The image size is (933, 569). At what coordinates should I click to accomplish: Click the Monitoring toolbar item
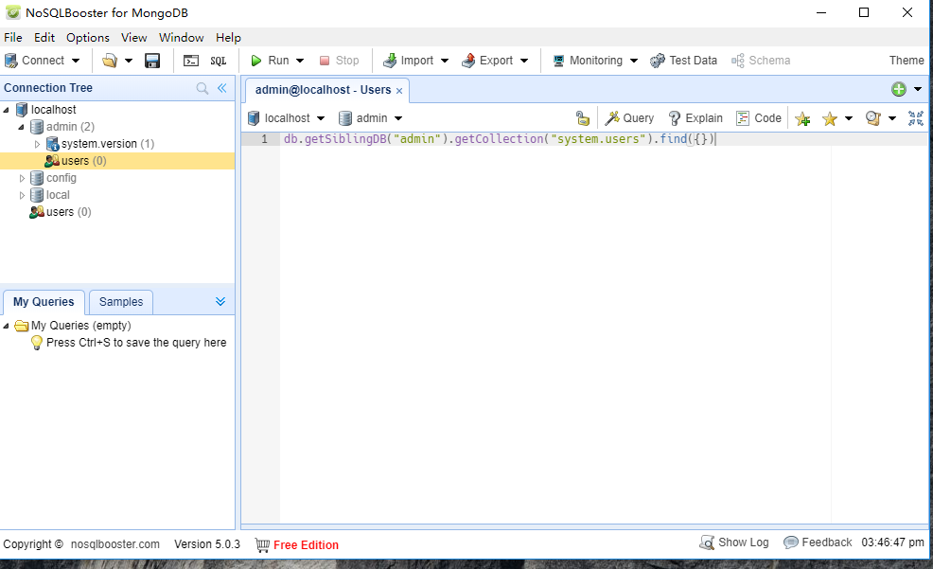click(588, 61)
